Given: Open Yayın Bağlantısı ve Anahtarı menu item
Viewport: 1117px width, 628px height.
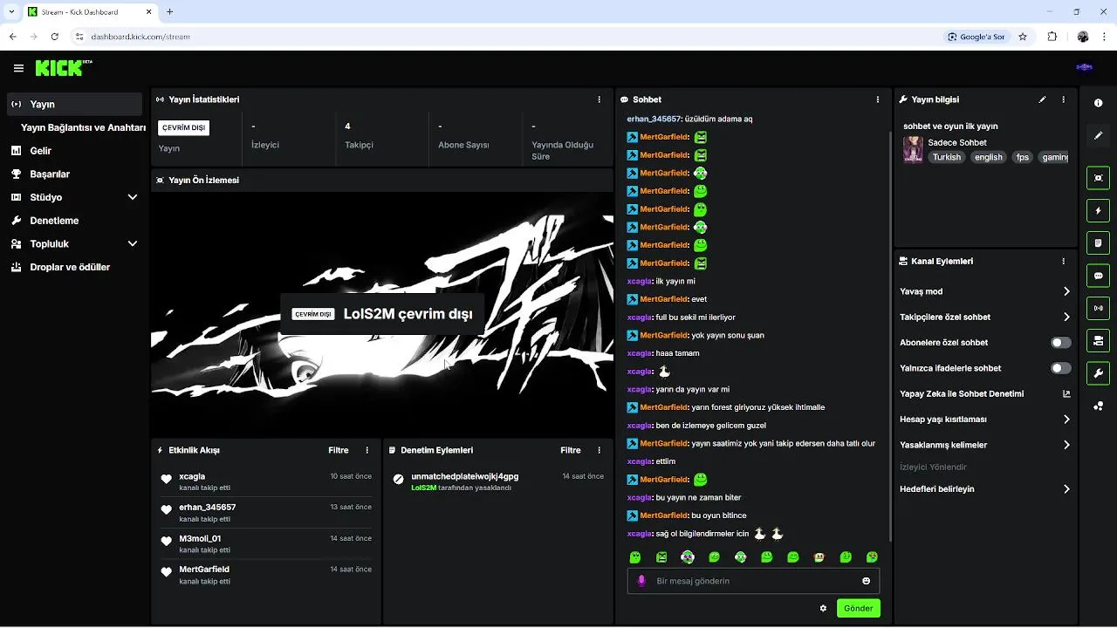Looking at the screenshot, I should point(83,127).
